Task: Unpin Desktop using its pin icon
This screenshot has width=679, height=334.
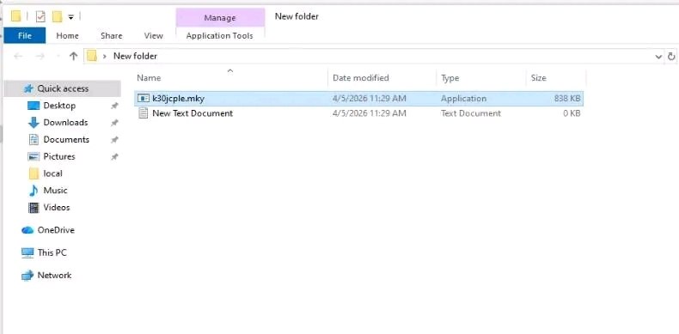Action: (114, 106)
